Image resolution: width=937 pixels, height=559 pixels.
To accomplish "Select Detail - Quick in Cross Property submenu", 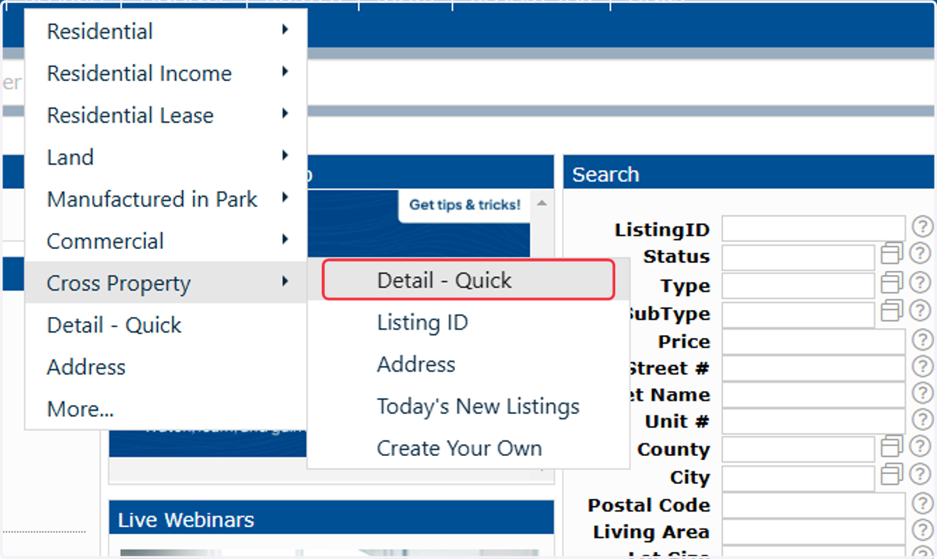I will (x=468, y=280).
